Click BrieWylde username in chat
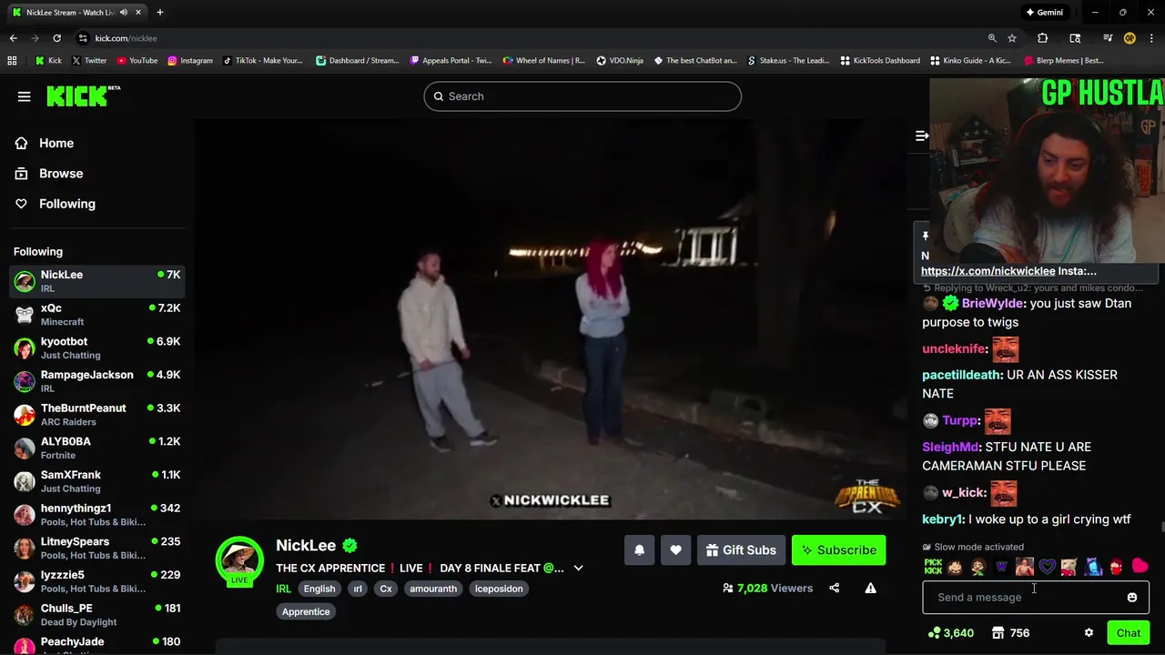The height and width of the screenshot is (655, 1165). (993, 303)
